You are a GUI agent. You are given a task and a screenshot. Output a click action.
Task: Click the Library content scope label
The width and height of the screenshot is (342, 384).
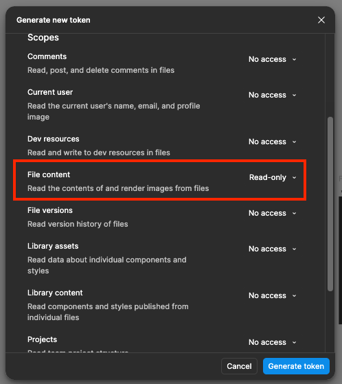[55, 293]
